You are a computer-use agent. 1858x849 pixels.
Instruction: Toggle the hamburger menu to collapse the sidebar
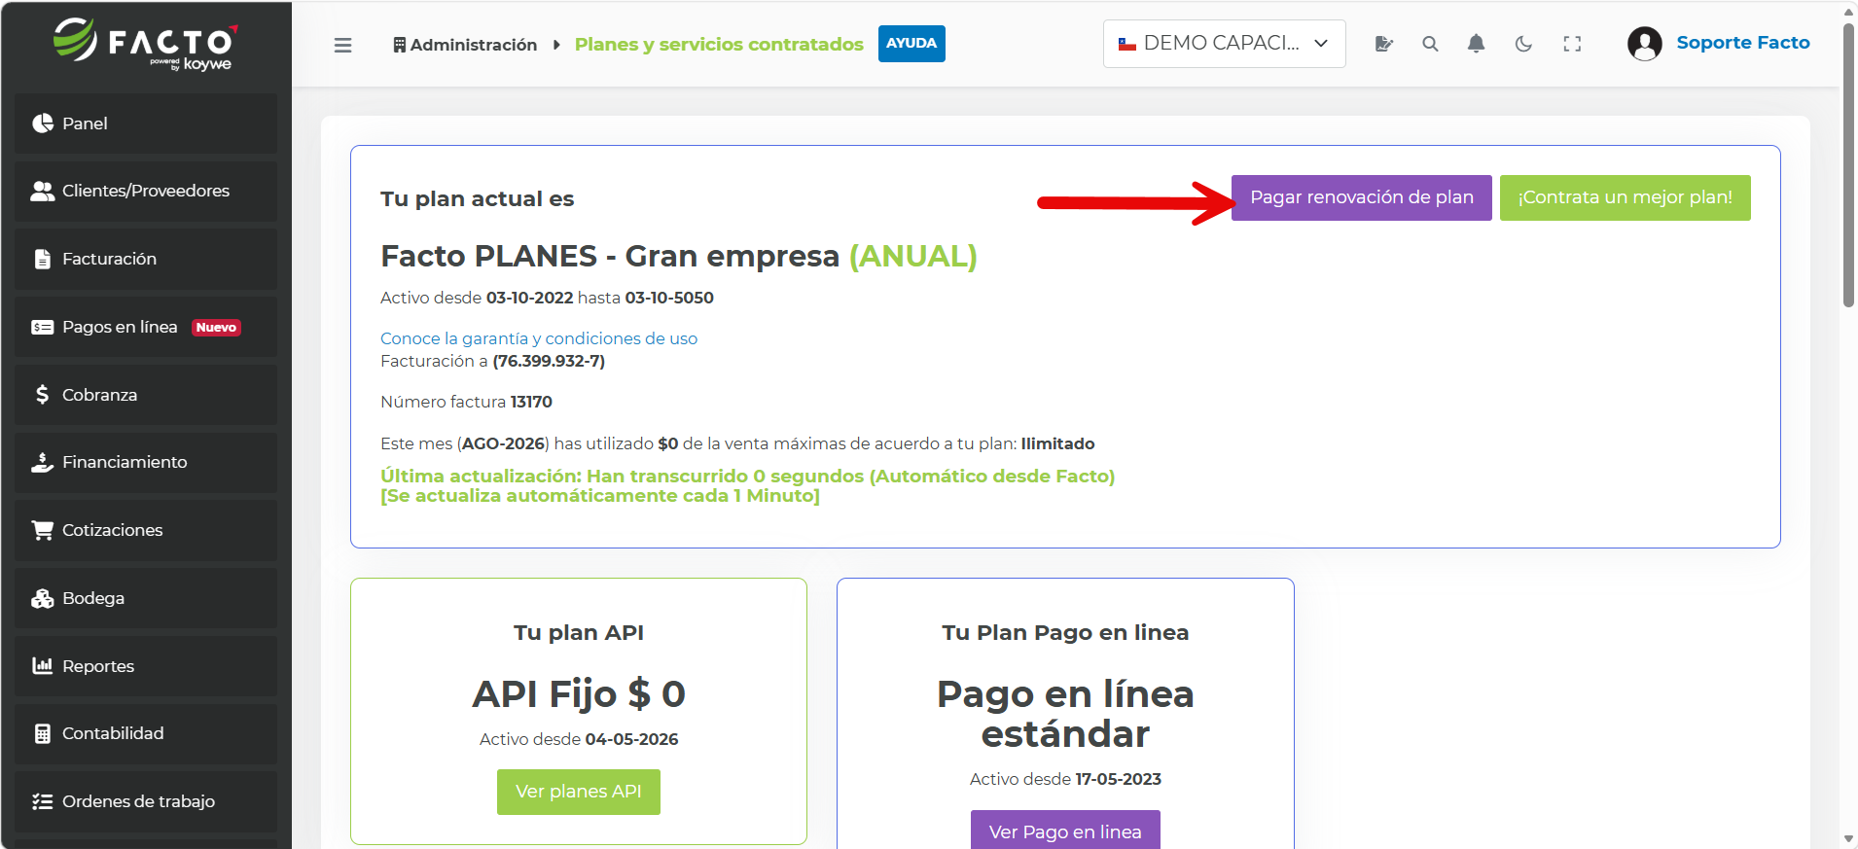pyautogui.click(x=343, y=45)
